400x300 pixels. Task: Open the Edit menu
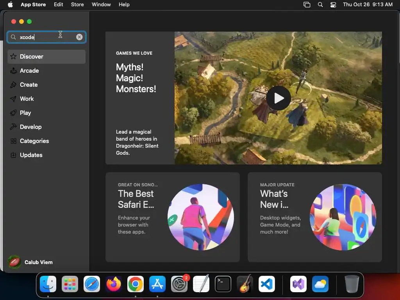point(59,5)
